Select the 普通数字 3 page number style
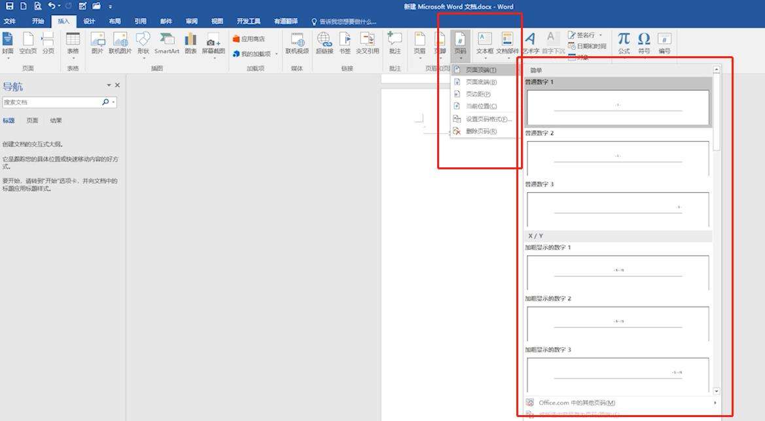The image size is (765, 421). (x=618, y=205)
